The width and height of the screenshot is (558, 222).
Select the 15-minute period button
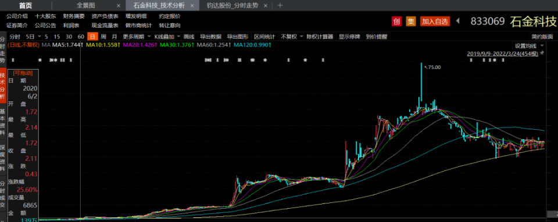57,37
